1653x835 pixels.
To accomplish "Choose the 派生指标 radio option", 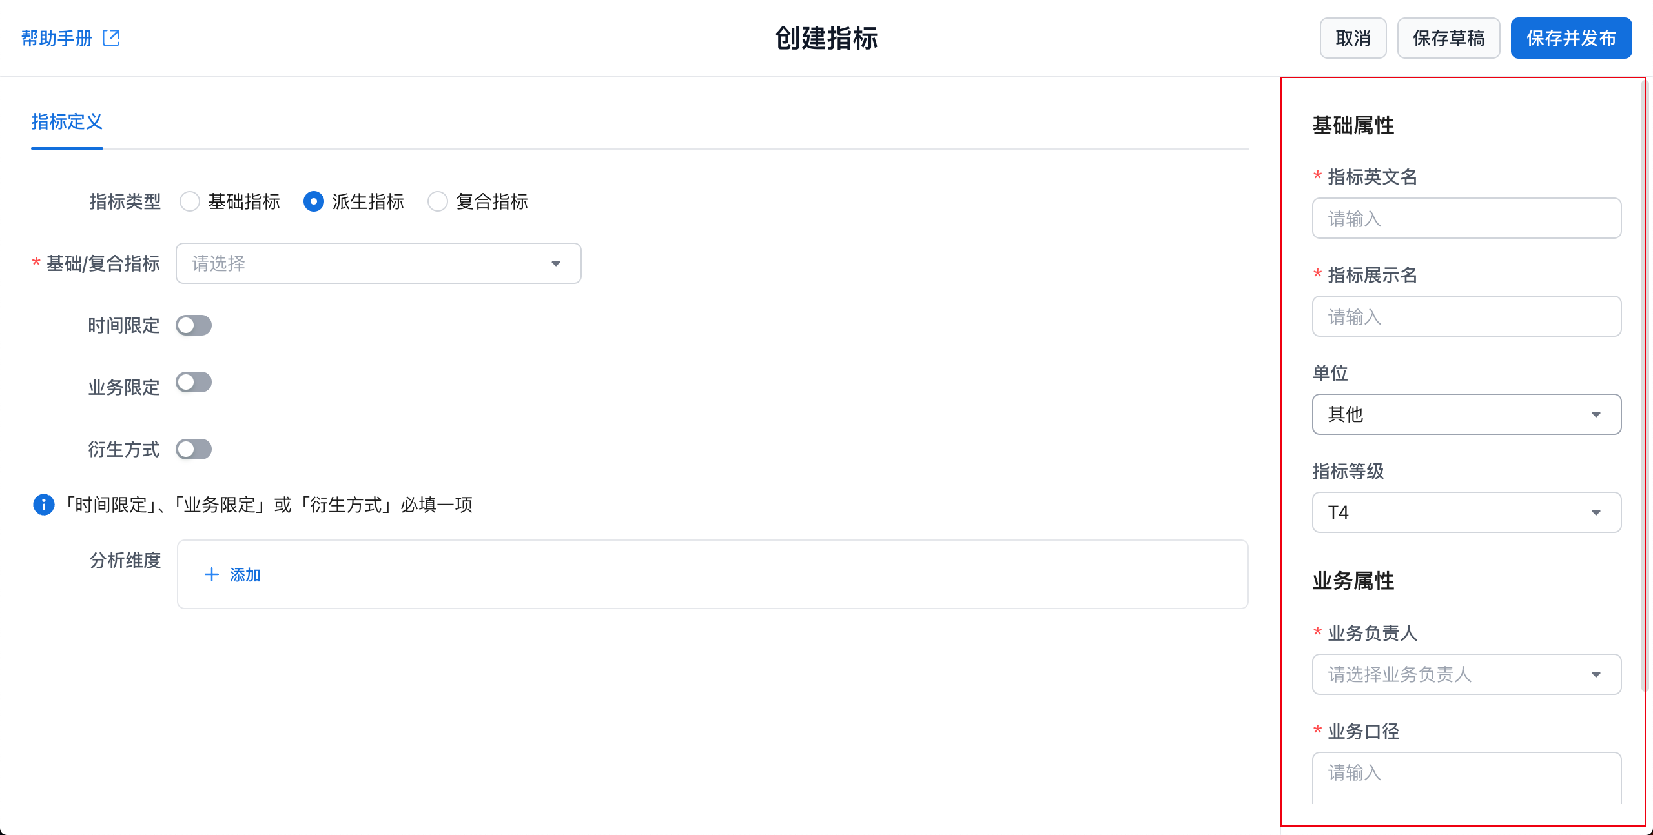I will pos(314,201).
